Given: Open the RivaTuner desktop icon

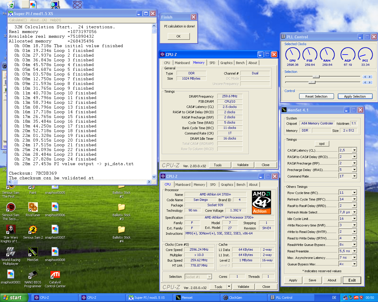Looking at the screenshot, I should (33, 207).
